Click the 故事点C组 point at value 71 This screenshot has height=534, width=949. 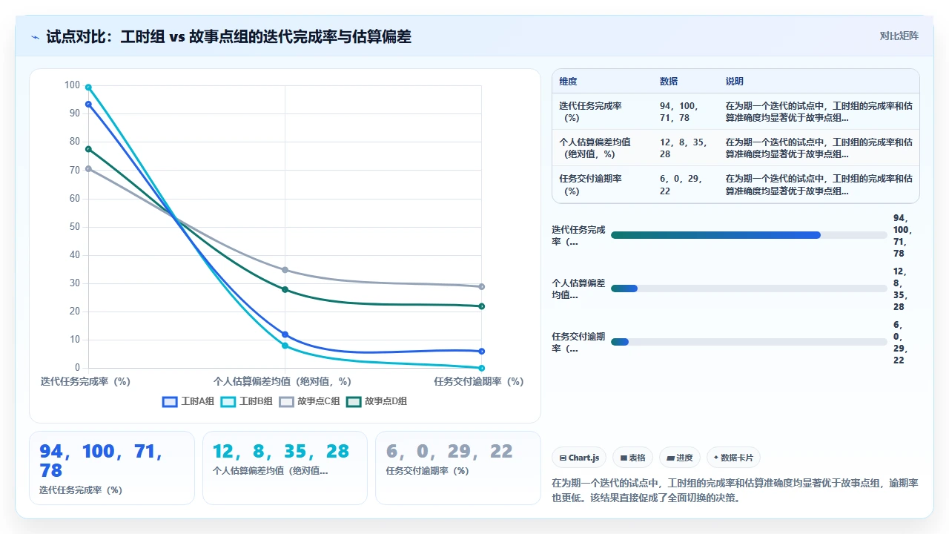[x=88, y=168]
